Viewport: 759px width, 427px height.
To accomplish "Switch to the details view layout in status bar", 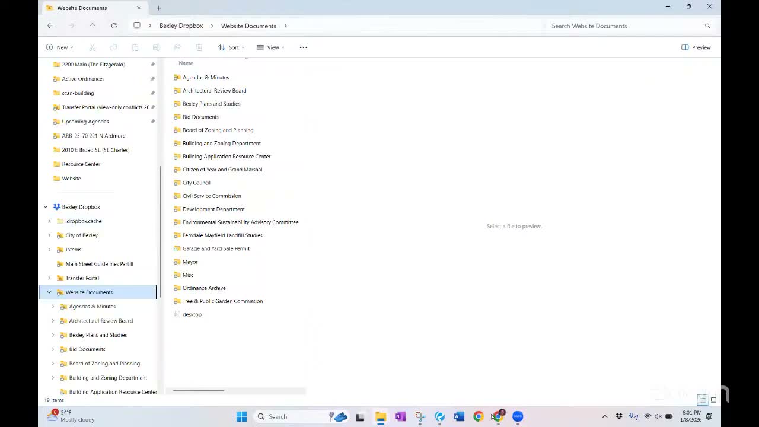I will point(703,400).
